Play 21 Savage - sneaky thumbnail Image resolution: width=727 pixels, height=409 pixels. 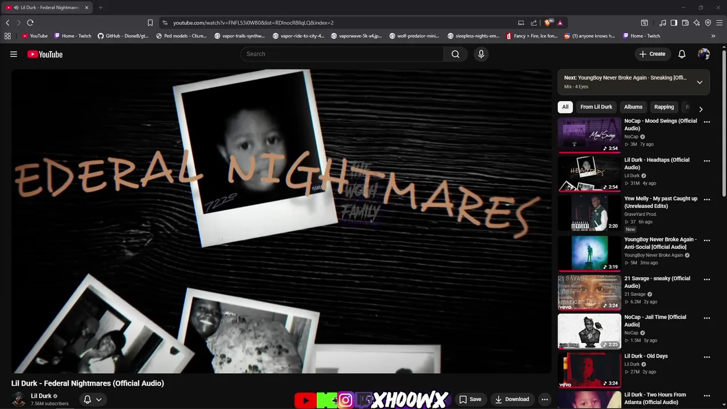pyautogui.click(x=589, y=293)
